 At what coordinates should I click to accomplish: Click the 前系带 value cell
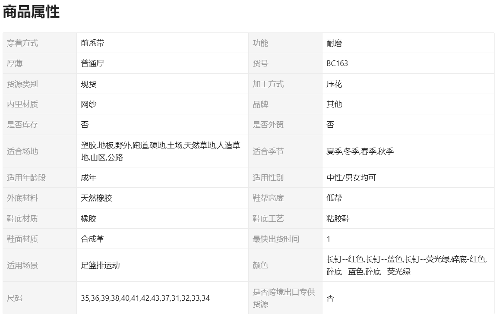tap(92, 43)
